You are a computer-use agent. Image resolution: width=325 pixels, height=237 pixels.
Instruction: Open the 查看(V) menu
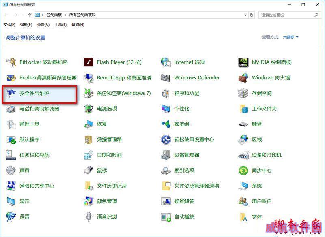[x=43, y=25]
